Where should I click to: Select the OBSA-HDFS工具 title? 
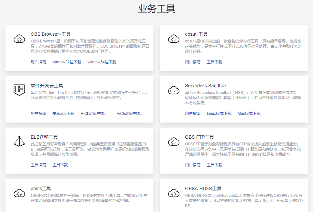point(203,188)
